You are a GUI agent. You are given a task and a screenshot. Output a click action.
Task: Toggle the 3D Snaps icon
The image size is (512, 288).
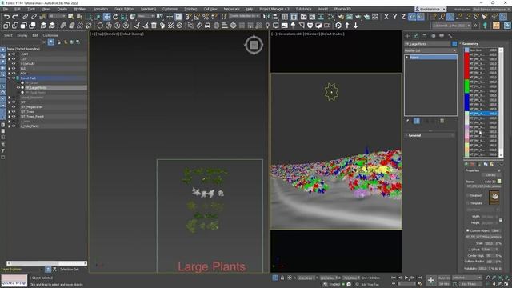coord(188,16)
